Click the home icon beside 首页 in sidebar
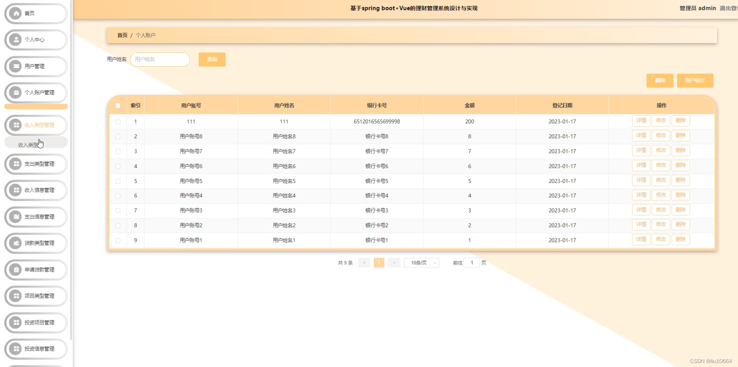Image resolution: width=738 pixels, height=367 pixels. coord(16,14)
